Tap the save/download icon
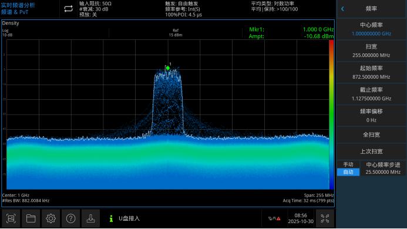The width and height of the screenshot is (407, 229). [91, 218]
